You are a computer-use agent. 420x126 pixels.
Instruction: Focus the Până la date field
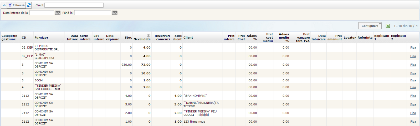pyautogui.click(x=93, y=13)
